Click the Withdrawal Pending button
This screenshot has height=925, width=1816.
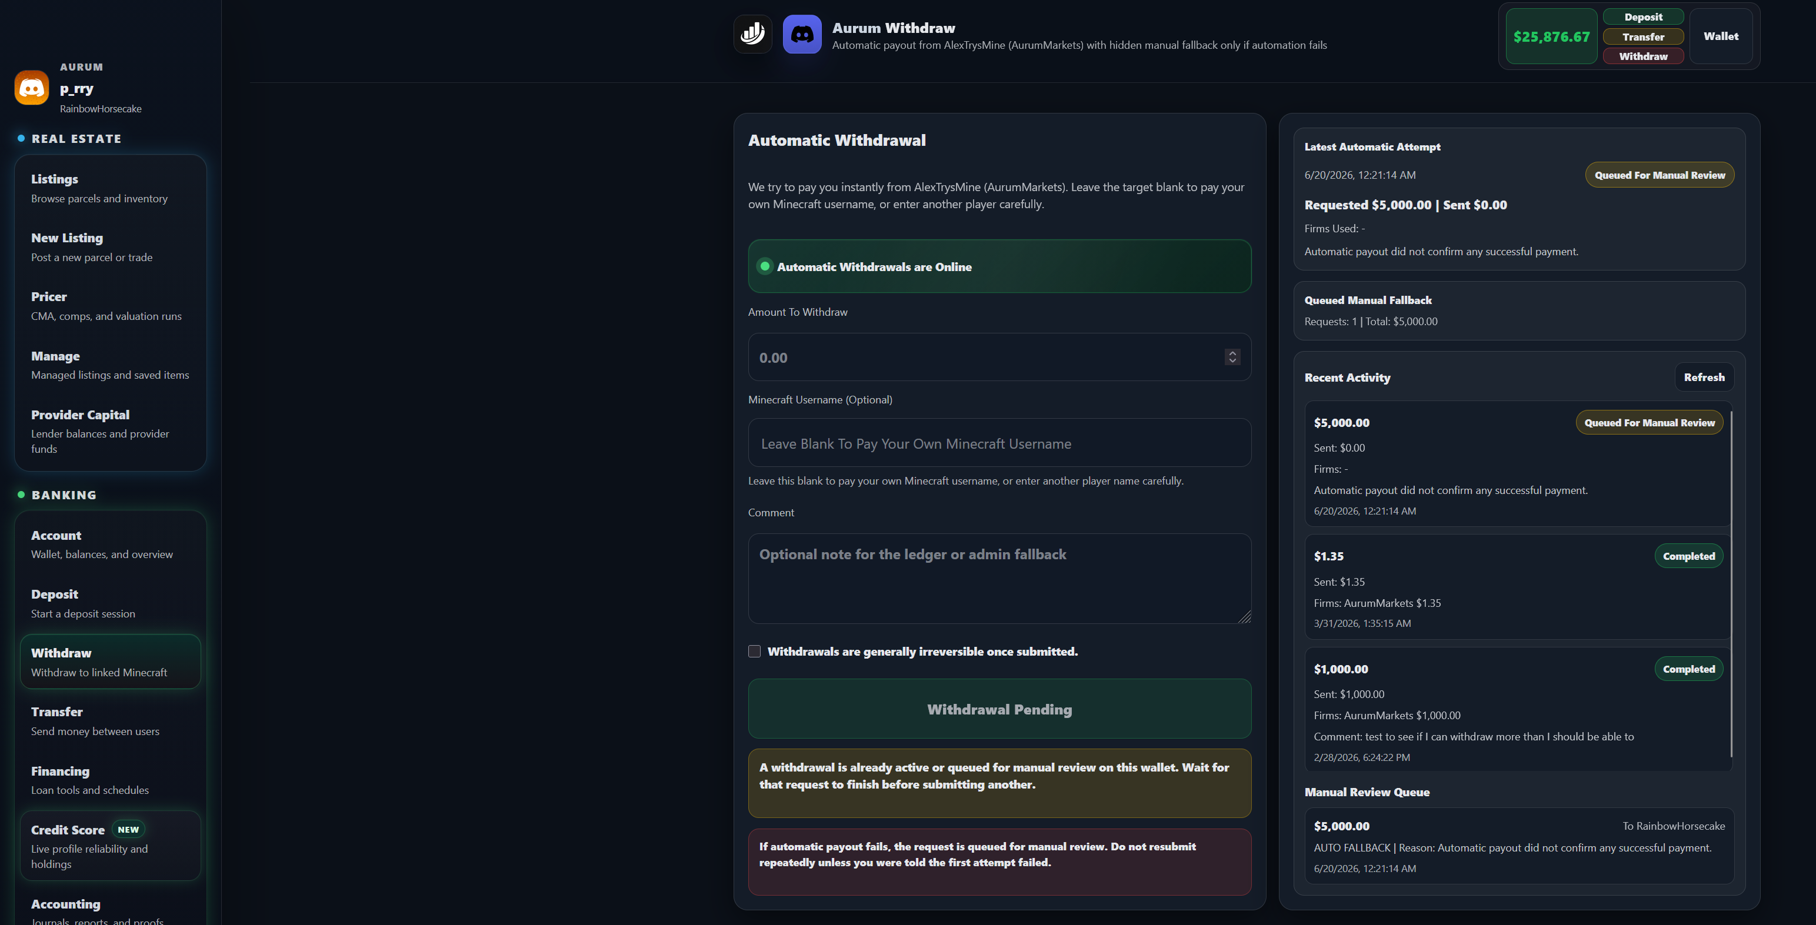point(999,709)
